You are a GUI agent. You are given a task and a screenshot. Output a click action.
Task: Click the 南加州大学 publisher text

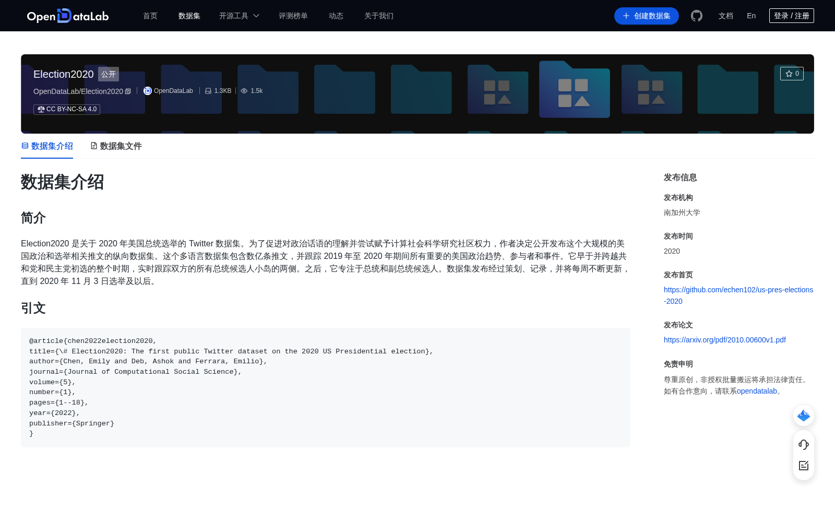[x=682, y=212]
